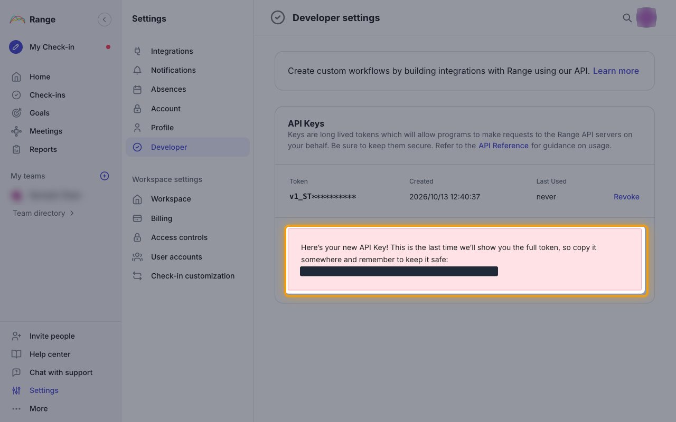
Task: Click the Notifications bell icon
Action: coord(137,70)
